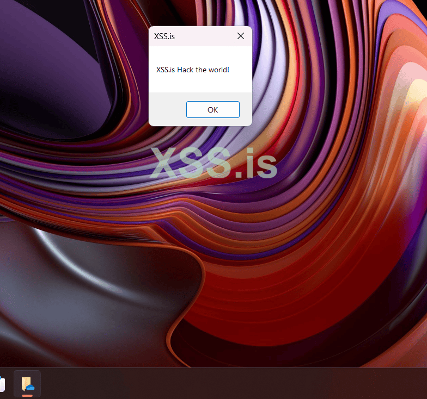Select the 'XSS.is Hack the world!' message text
Screen dimensions: 427x399
(x=193, y=70)
